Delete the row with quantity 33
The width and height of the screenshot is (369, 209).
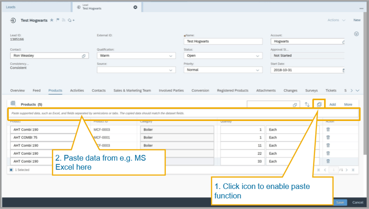328,161
